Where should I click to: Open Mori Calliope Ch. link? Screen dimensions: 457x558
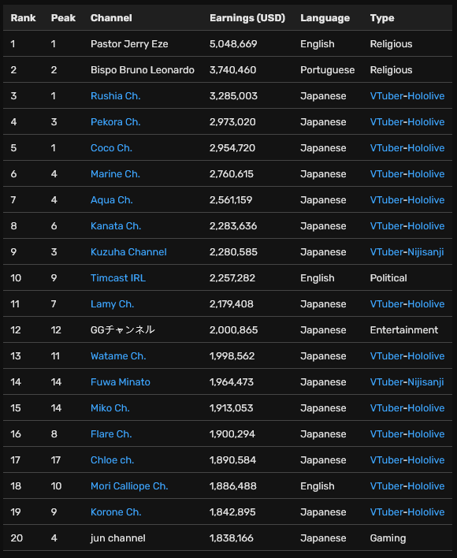(129, 486)
